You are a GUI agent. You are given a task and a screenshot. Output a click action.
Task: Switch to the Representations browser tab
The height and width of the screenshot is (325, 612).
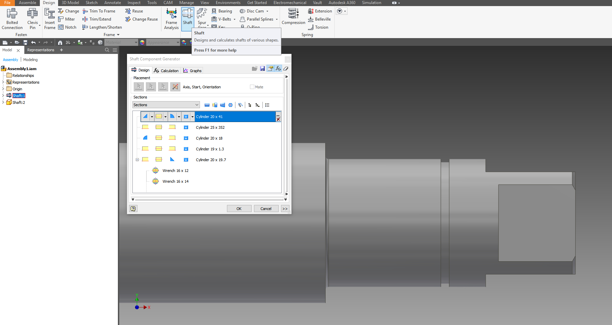point(41,50)
